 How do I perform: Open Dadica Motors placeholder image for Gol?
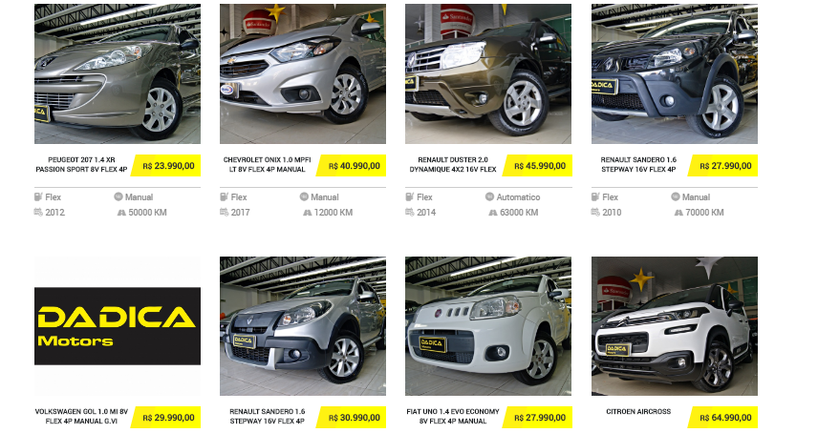[x=118, y=326]
